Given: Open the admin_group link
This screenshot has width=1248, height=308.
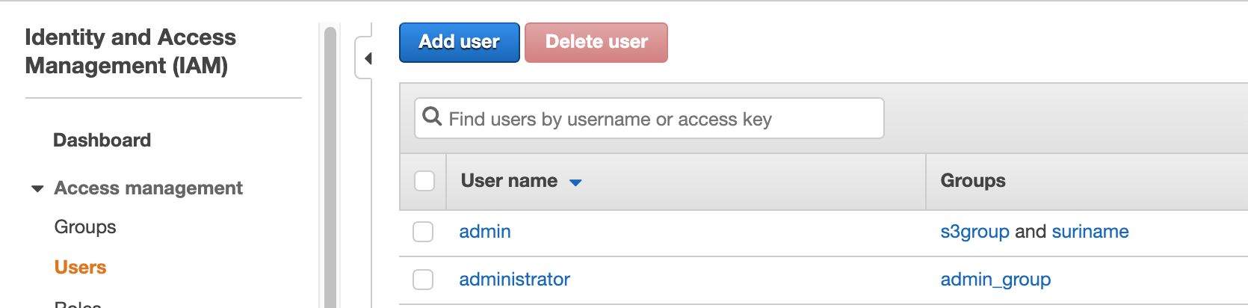Looking at the screenshot, I should coord(995,280).
